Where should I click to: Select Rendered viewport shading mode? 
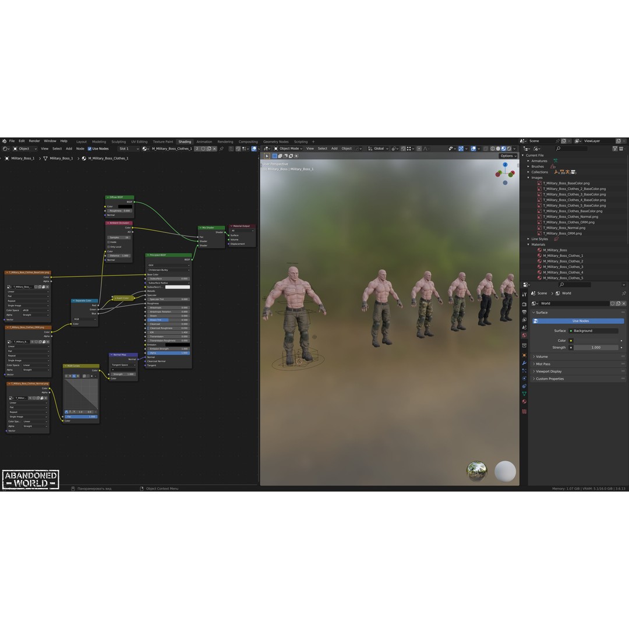(509, 149)
